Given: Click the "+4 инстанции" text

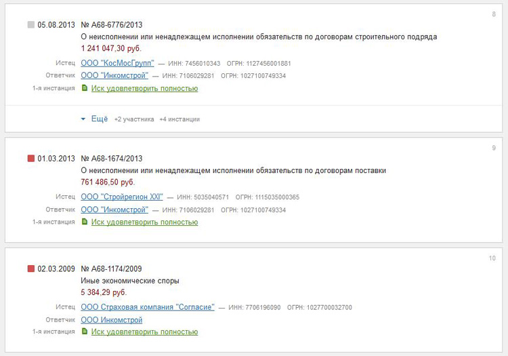Looking at the screenshot, I should point(179,119).
